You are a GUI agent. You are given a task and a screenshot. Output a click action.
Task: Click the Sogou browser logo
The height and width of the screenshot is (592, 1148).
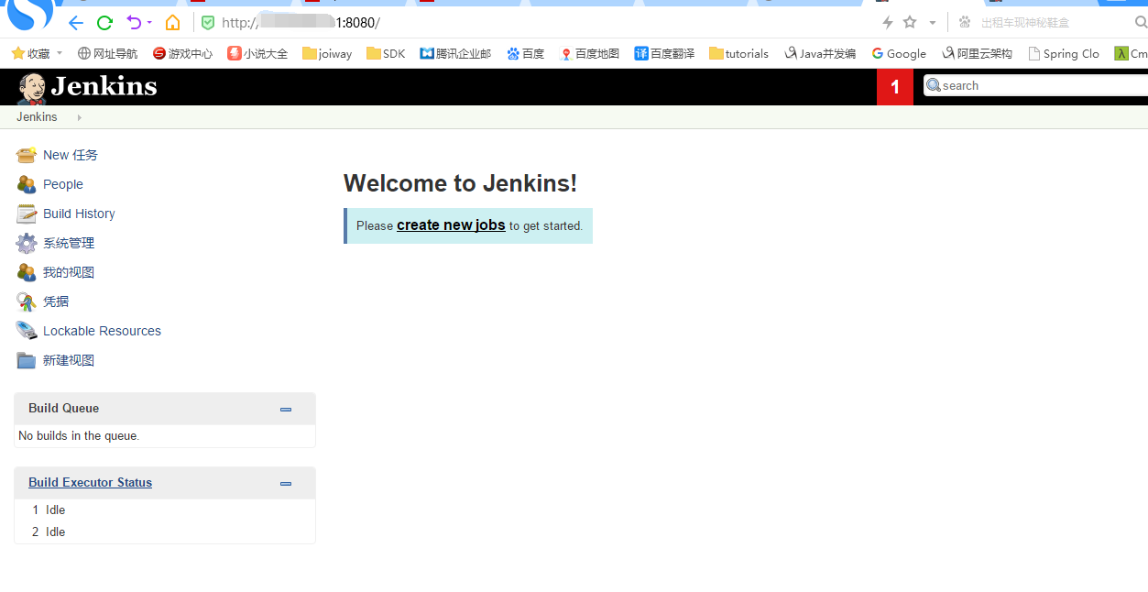(x=30, y=13)
